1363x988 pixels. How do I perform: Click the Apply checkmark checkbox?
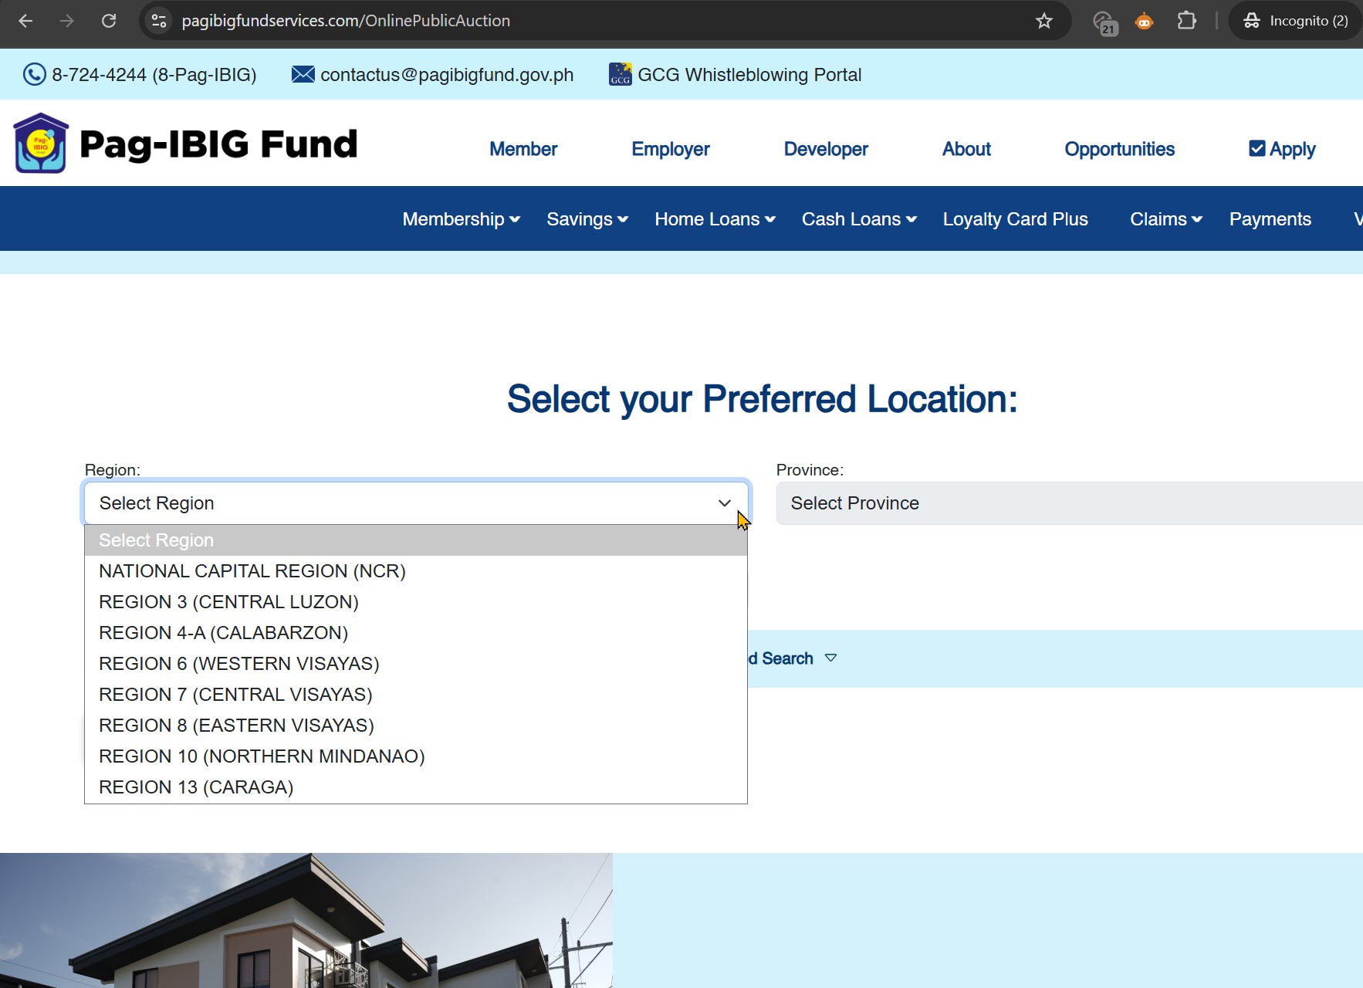1256,147
